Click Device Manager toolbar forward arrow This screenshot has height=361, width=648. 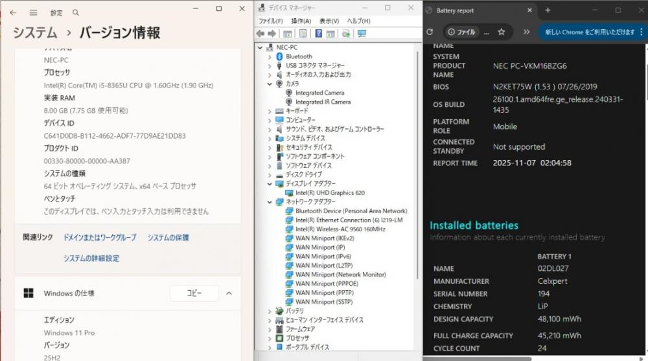(272, 34)
